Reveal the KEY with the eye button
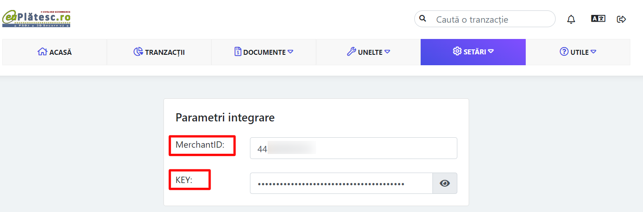The image size is (643, 212). tap(445, 183)
